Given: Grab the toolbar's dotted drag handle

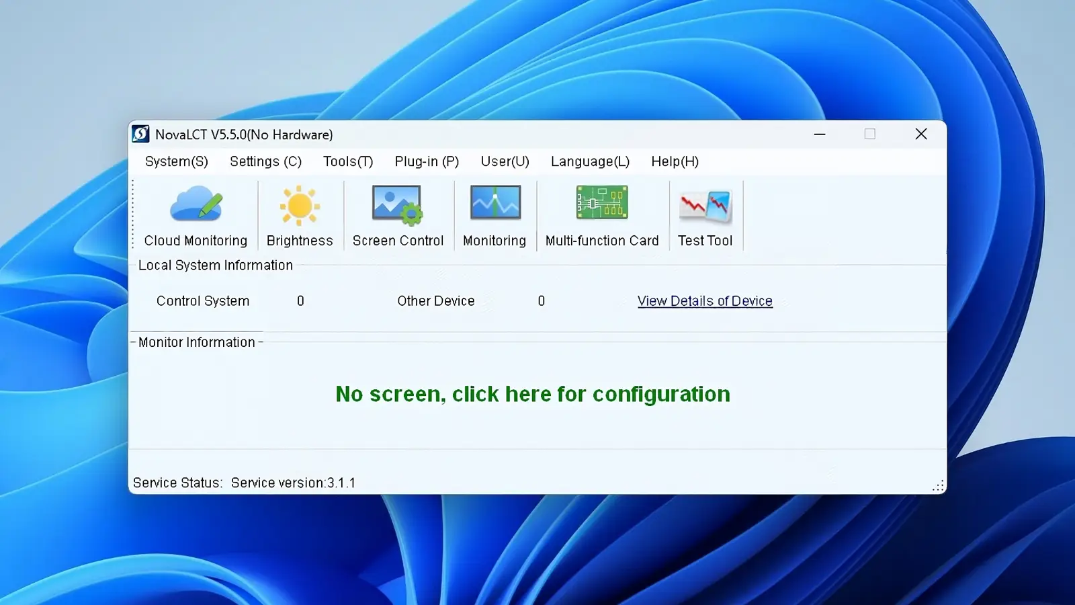Looking at the screenshot, I should pos(133,215).
